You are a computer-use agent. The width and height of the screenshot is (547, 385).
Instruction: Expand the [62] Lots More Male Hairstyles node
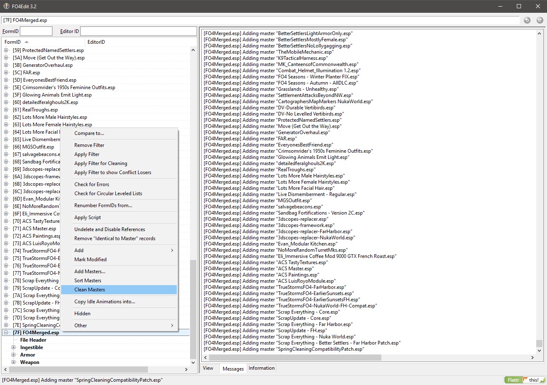click(x=6, y=117)
